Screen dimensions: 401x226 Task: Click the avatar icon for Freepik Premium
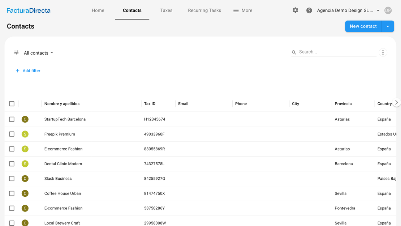coord(25,134)
